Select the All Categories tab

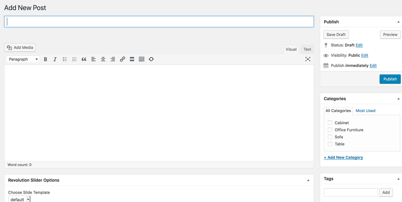pyautogui.click(x=338, y=111)
